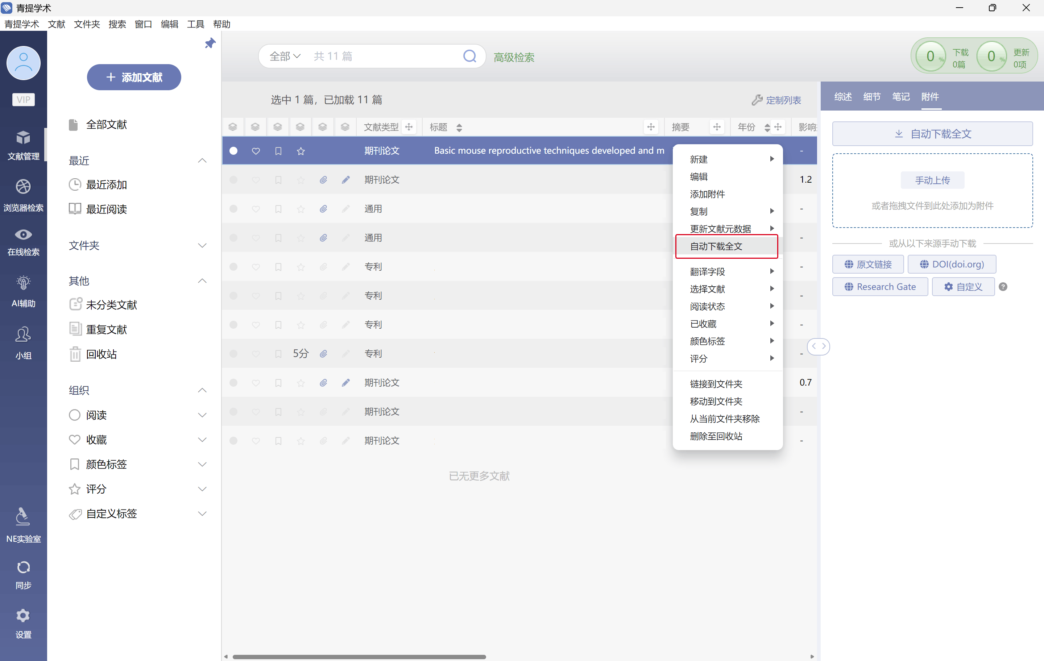
Task: Click the 添加文献 button
Action: coord(134,77)
